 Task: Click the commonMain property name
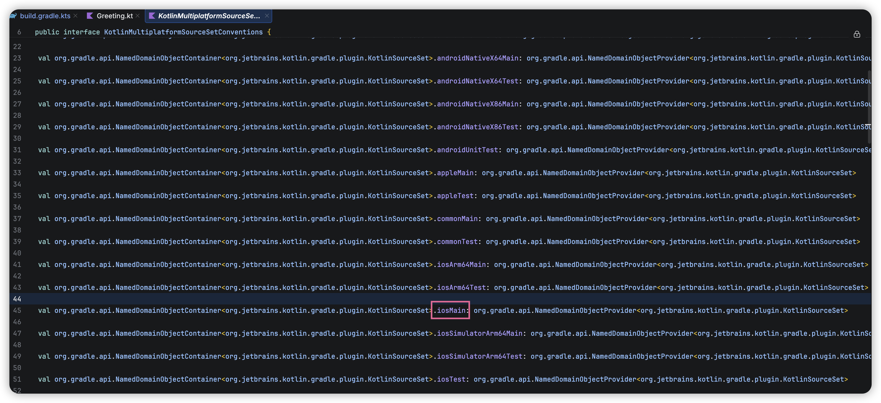click(x=457, y=219)
